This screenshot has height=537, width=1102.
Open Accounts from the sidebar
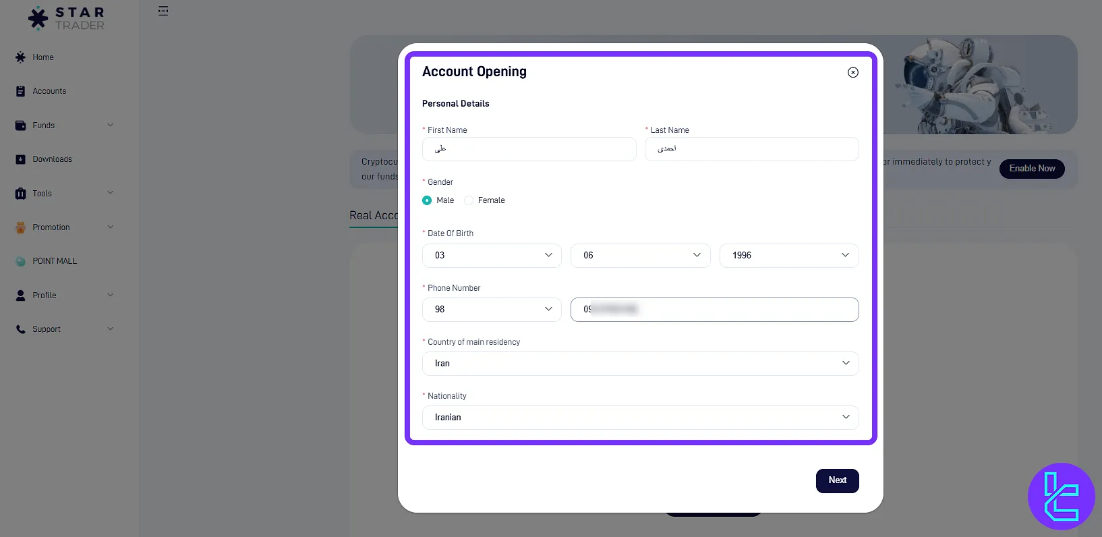coord(49,91)
